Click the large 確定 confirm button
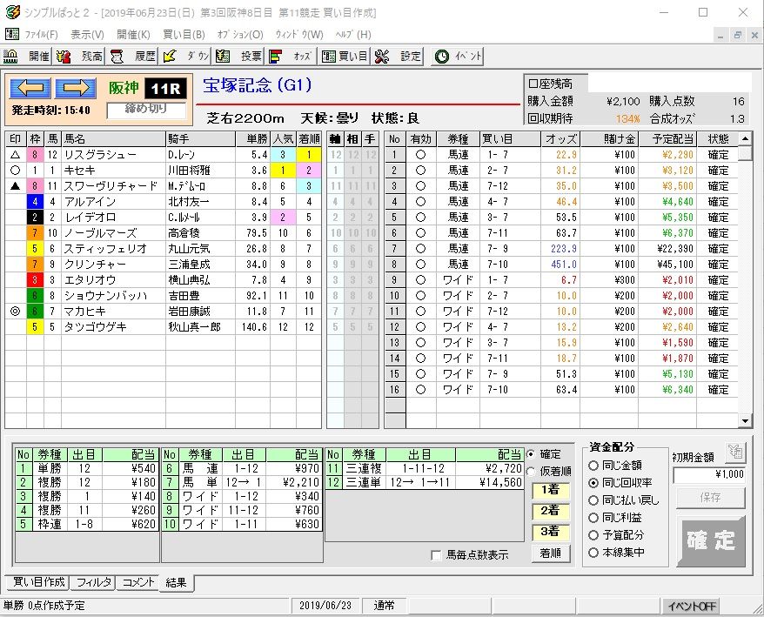The image size is (764, 617). click(x=711, y=541)
